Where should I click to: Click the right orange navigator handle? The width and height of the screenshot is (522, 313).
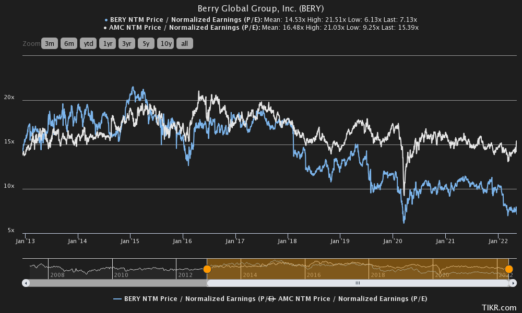(x=508, y=269)
